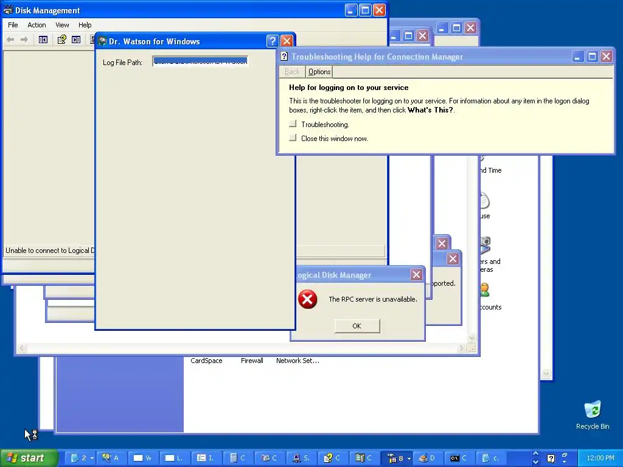623x467 pixels.
Task: Expand the taskbar group labeled 2
Action: pyautogui.click(x=82, y=458)
